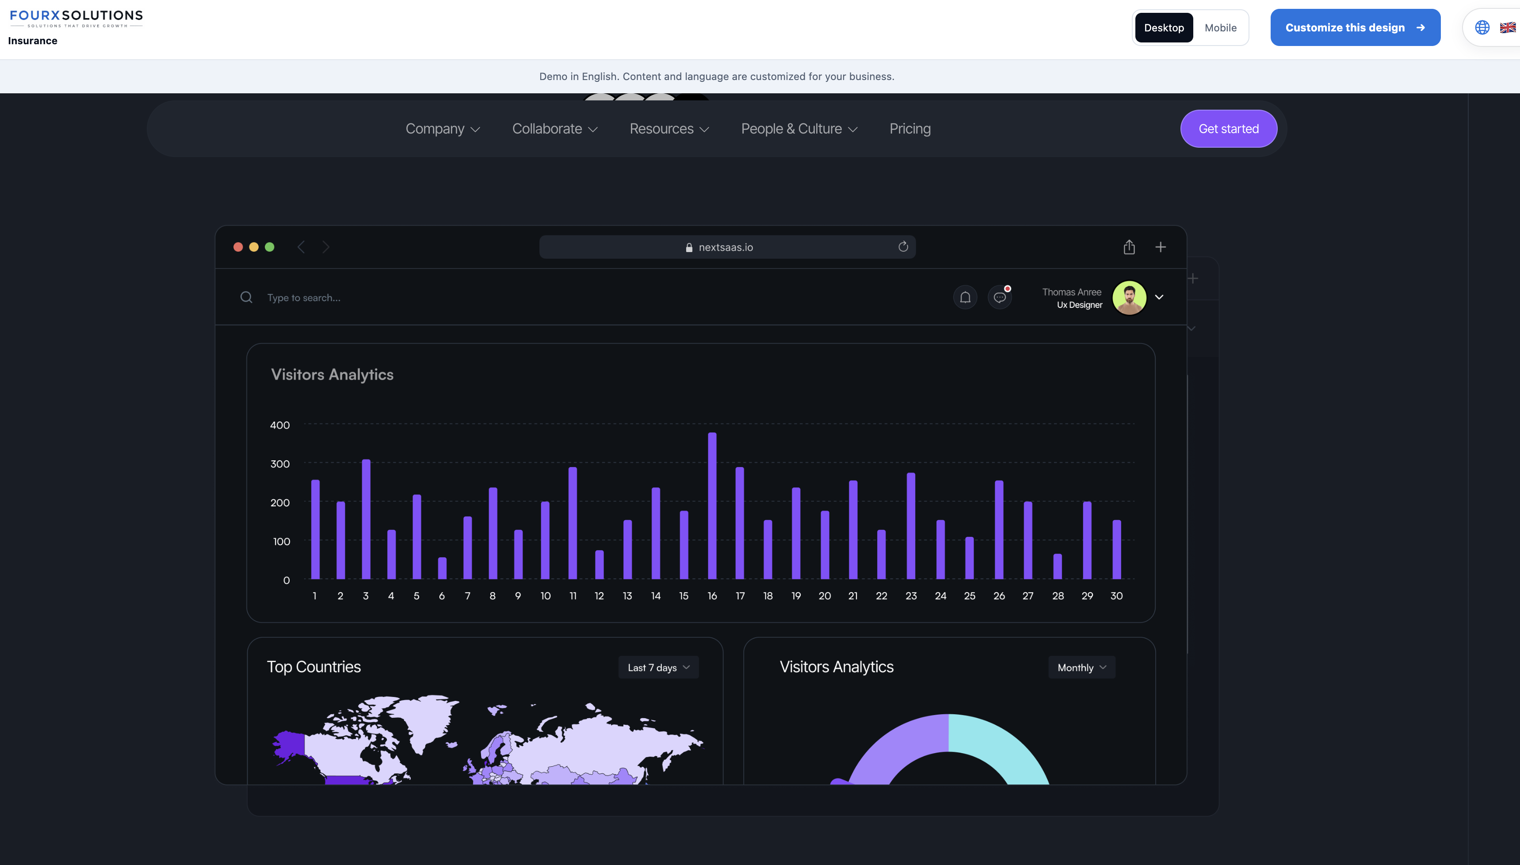Click the green window dot
The height and width of the screenshot is (865, 1520).
tap(270, 247)
